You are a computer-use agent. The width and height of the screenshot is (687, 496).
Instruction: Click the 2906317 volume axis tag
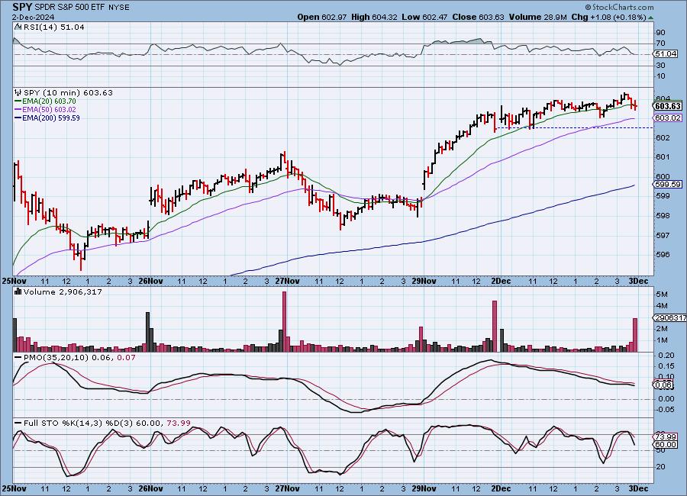pos(670,317)
